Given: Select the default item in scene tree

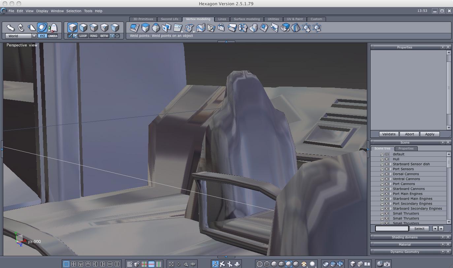Looking at the screenshot, I should coord(399,154).
